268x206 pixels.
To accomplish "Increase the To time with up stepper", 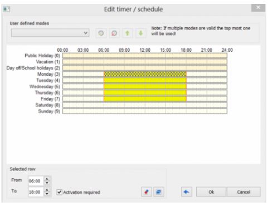I will pyautogui.click(x=47, y=190).
